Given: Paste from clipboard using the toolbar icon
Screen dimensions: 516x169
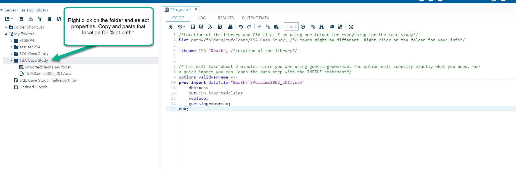Looking at the screenshot, I should pyautogui.click(x=276, y=27).
